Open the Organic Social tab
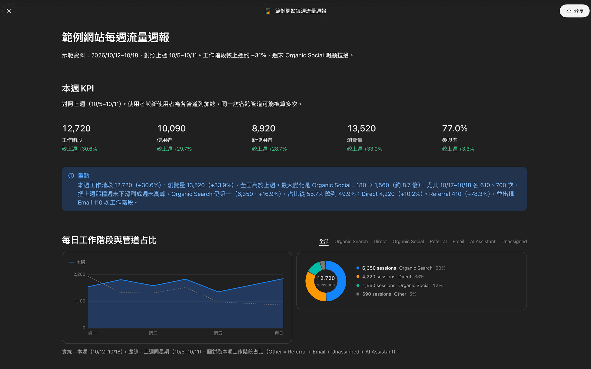The image size is (591, 369). (408, 241)
